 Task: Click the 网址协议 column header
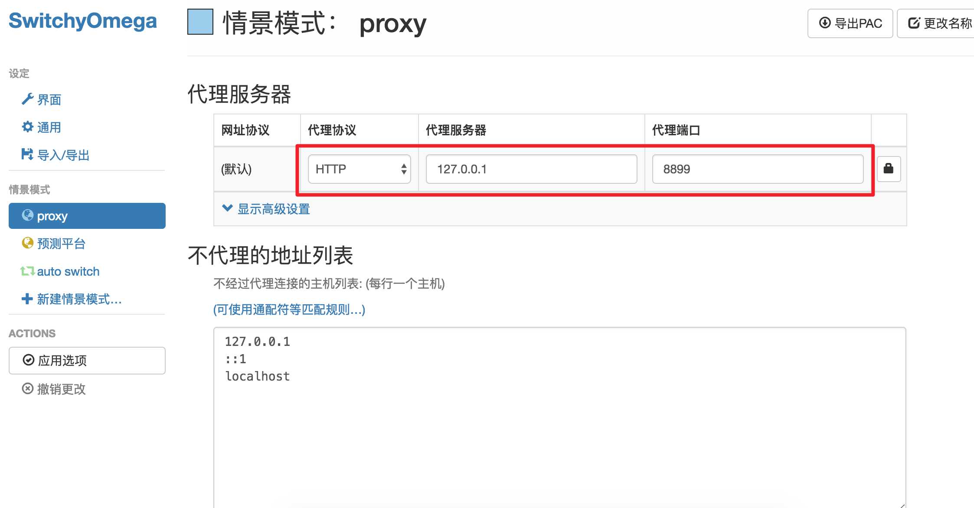245,130
